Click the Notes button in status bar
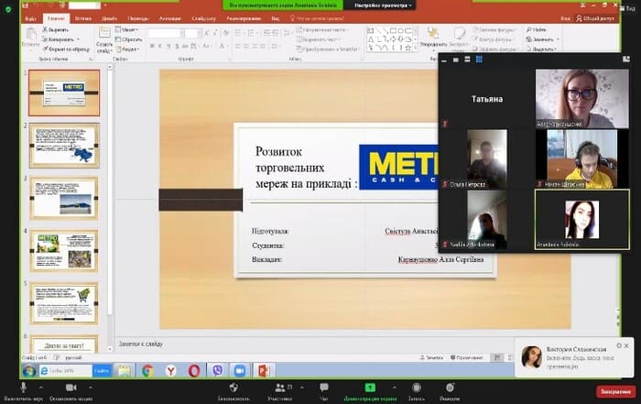This screenshot has width=641, height=404. 431,357
